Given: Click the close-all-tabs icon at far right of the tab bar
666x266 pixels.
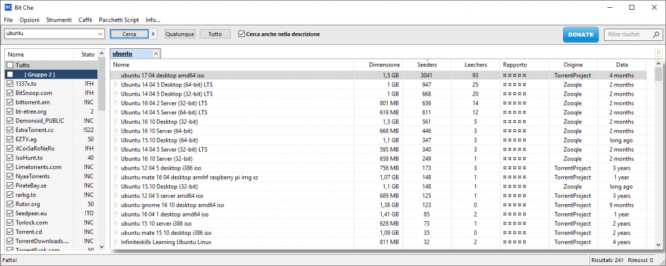Looking at the screenshot, I should (x=658, y=53).
